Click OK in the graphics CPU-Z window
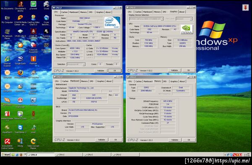The width and height of the screenshot is (252, 165). [189, 70]
